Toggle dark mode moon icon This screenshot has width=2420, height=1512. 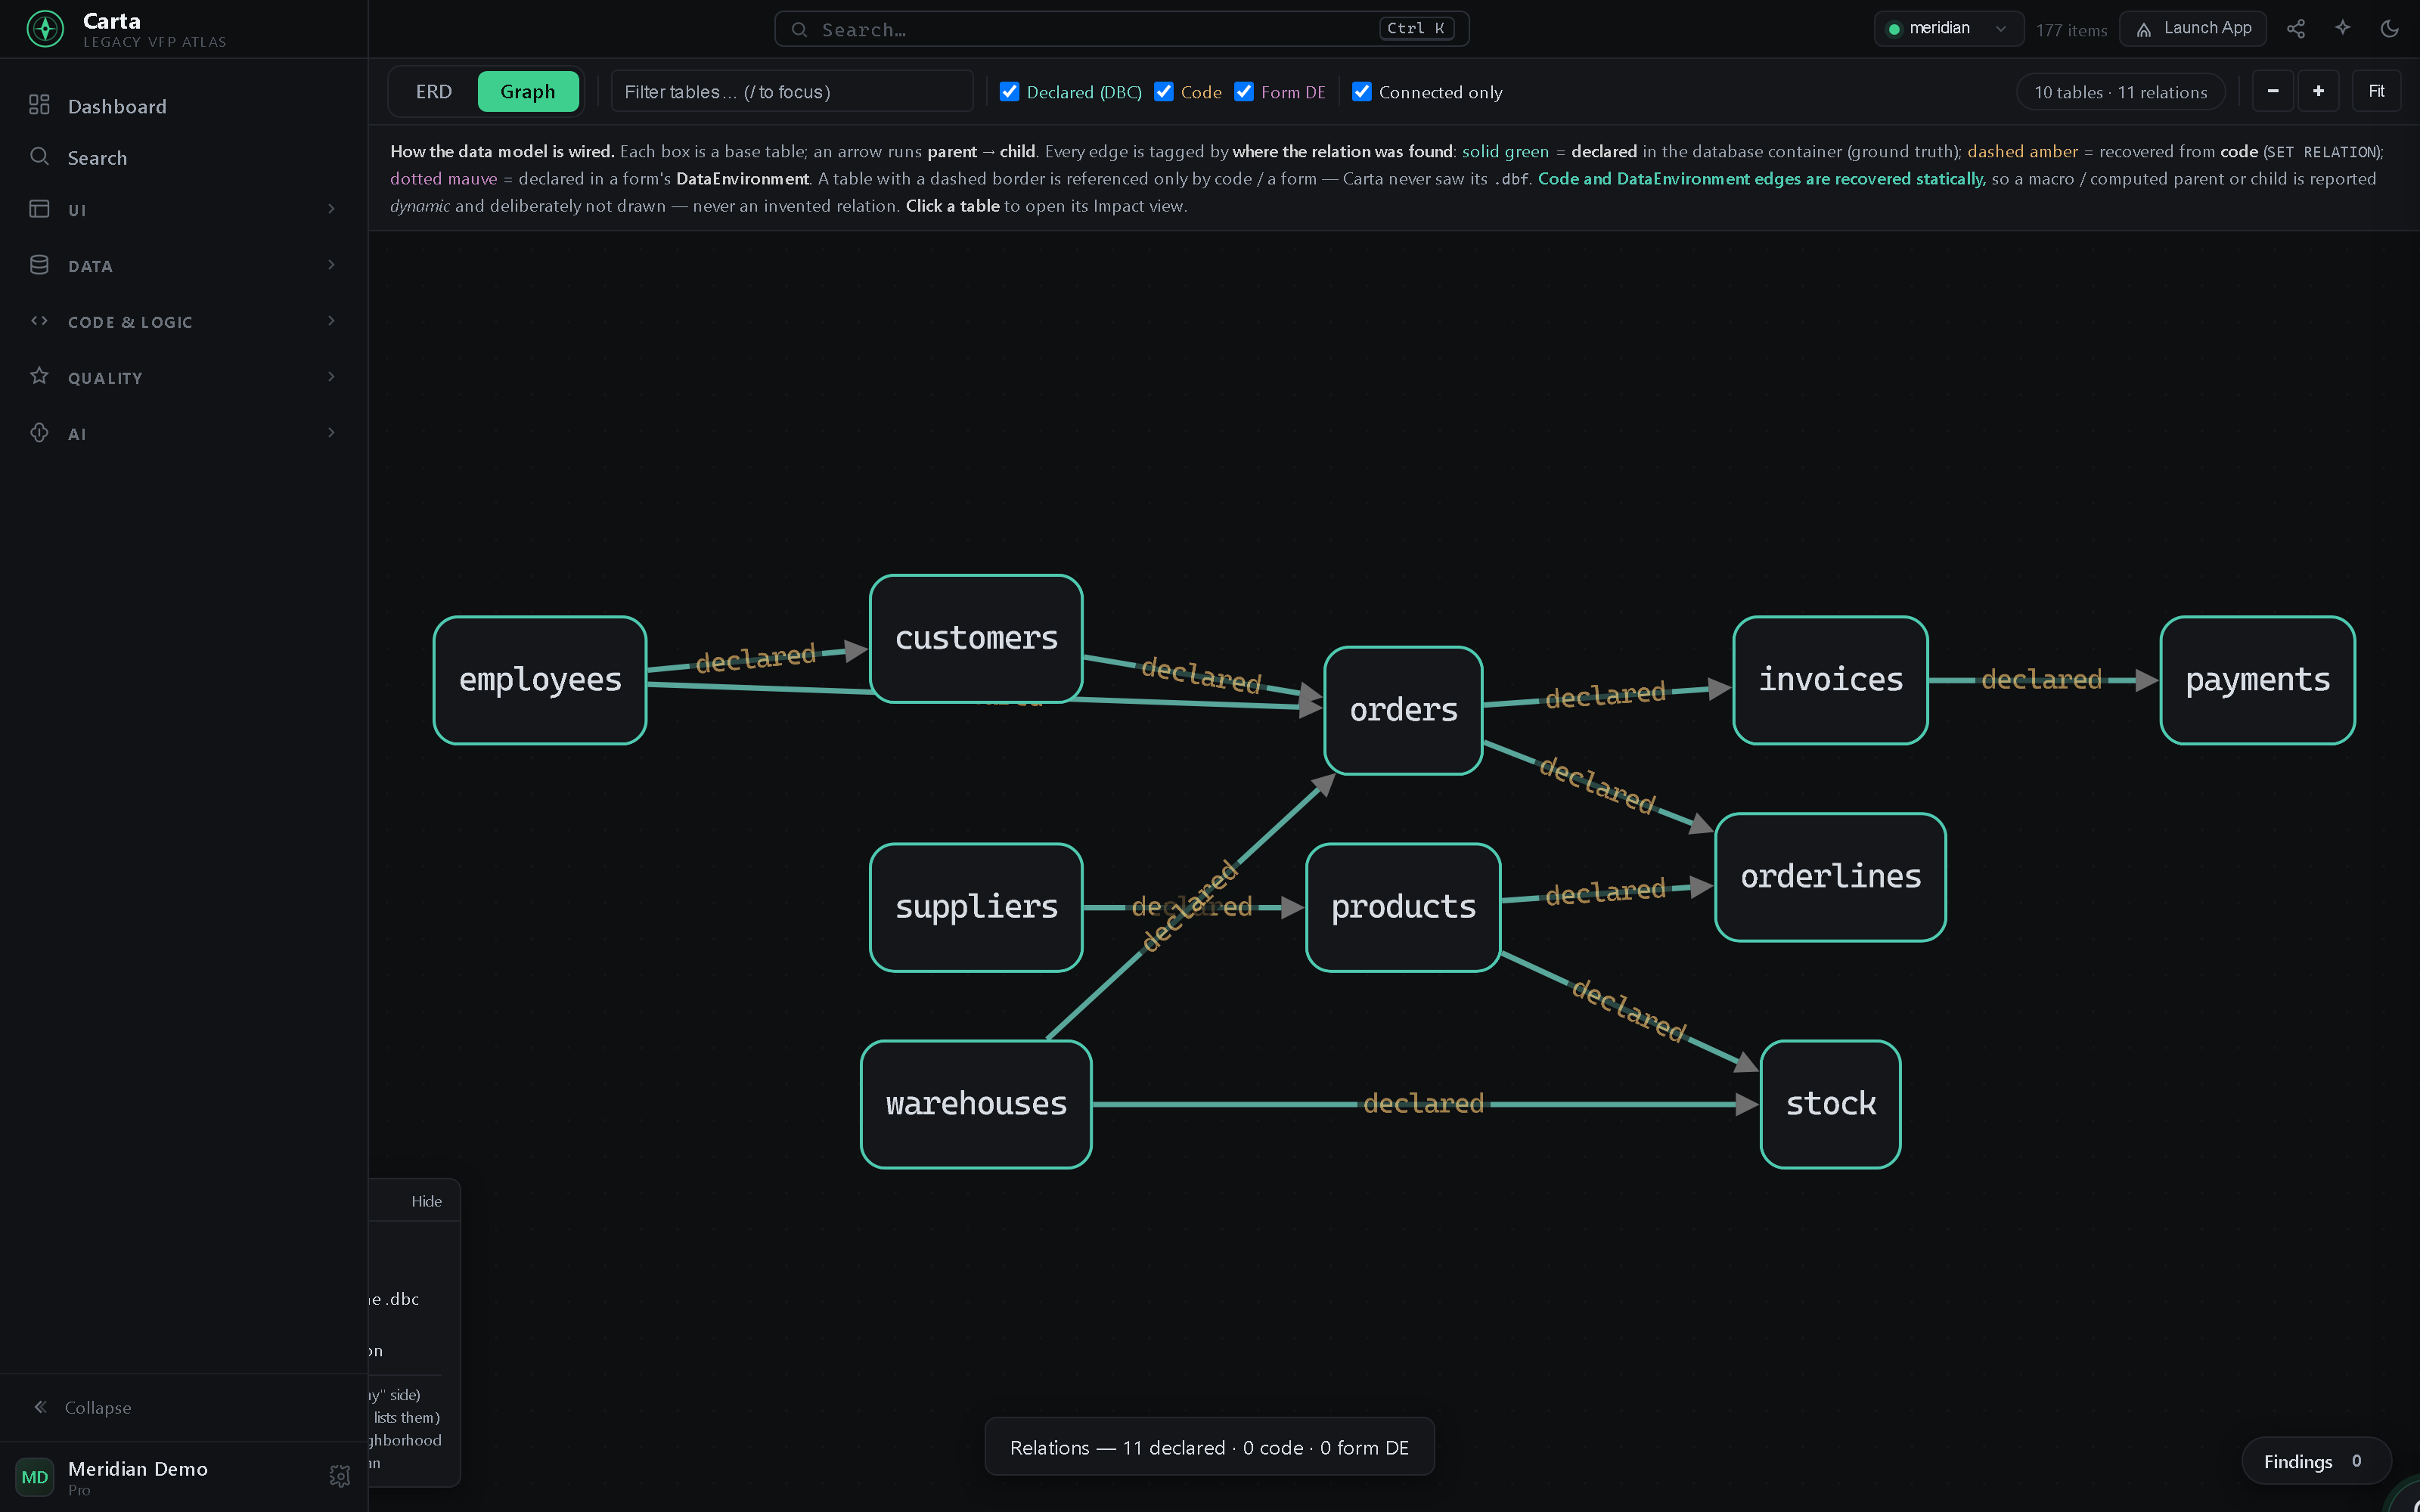pos(2390,29)
